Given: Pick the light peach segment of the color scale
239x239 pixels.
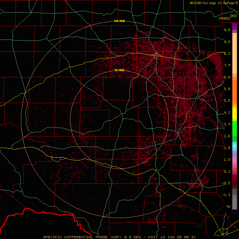Looking at the screenshot, I should pyautogui.click(x=234, y=54).
